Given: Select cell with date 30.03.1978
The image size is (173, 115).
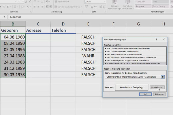Looking at the screenshot, I should (x=13, y=75).
